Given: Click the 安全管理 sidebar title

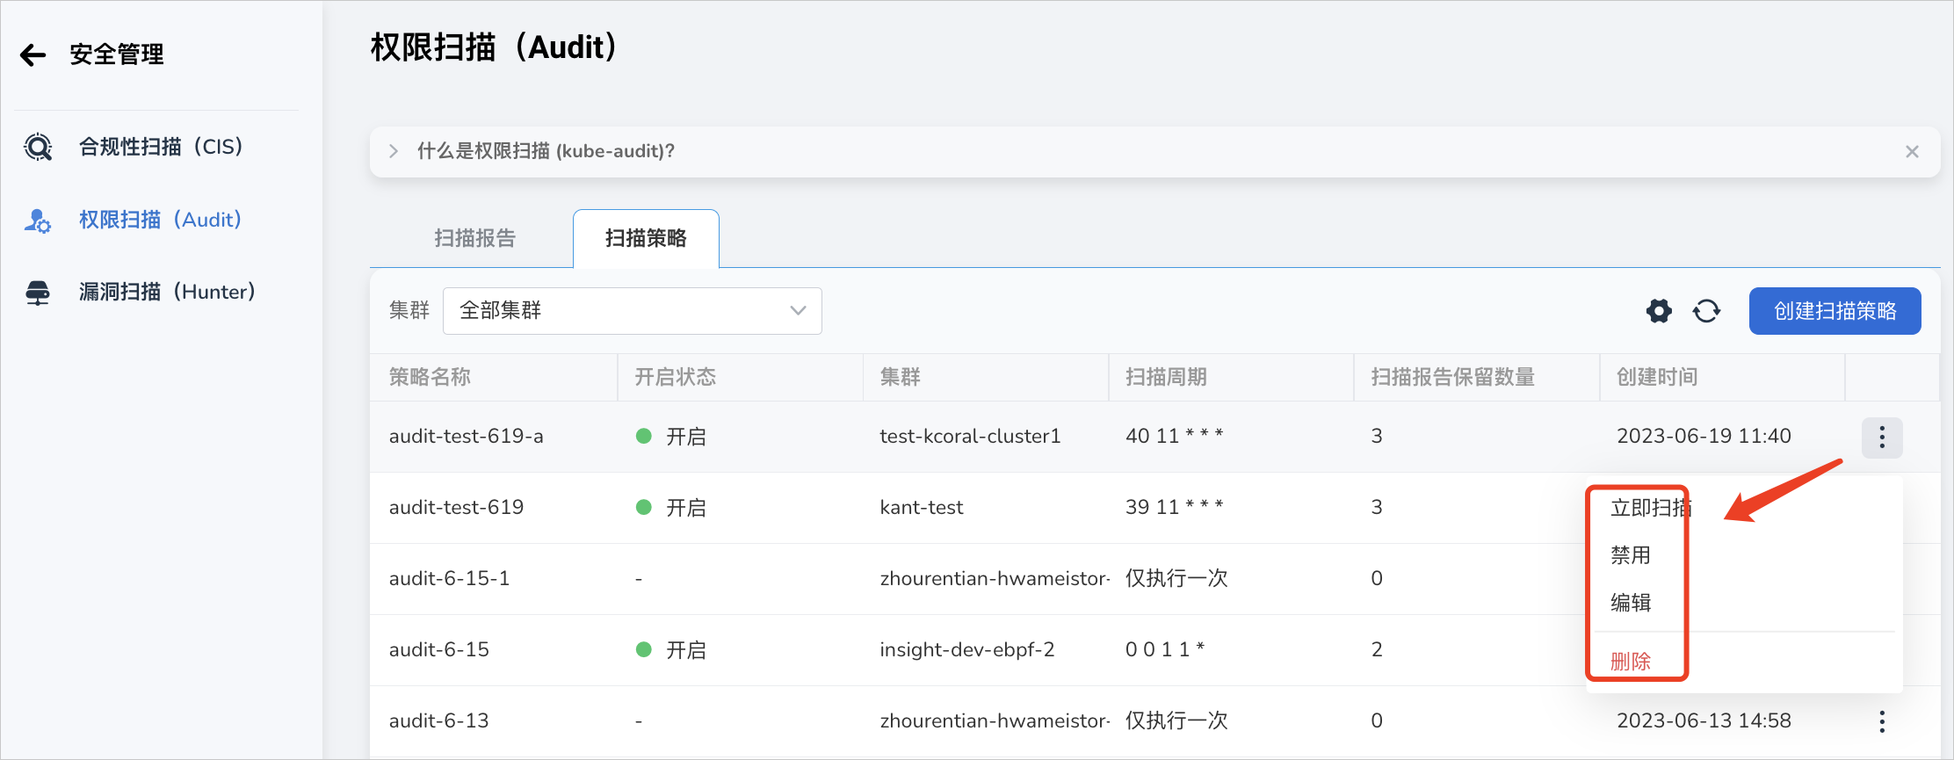Looking at the screenshot, I should (x=117, y=54).
